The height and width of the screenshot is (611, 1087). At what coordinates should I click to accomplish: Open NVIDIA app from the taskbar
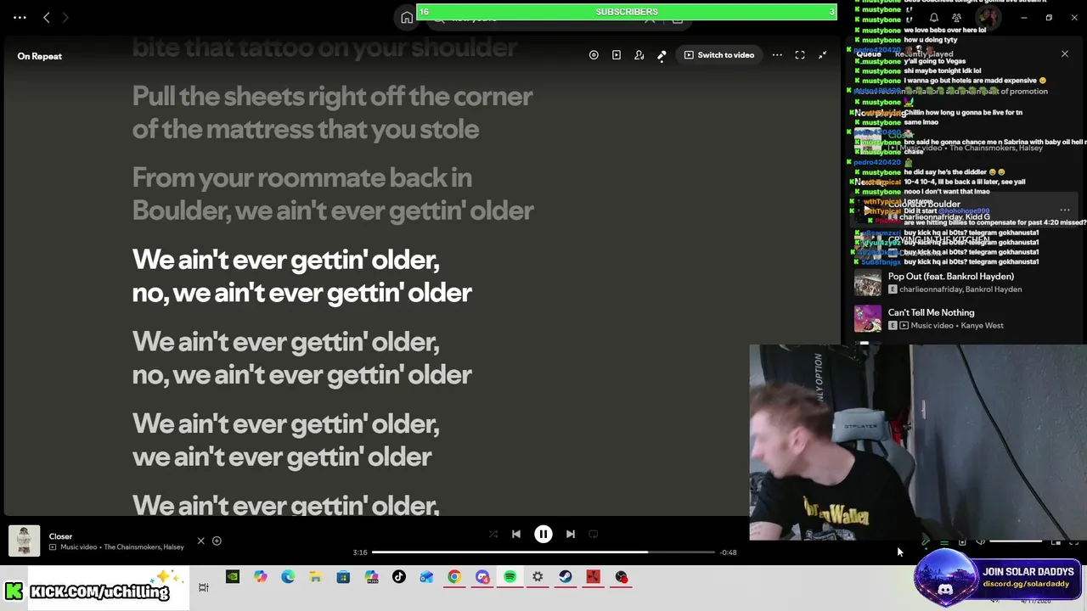click(x=232, y=577)
